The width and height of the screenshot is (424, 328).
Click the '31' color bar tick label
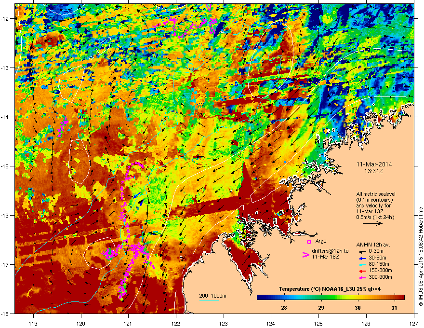click(x=394, y=308)
